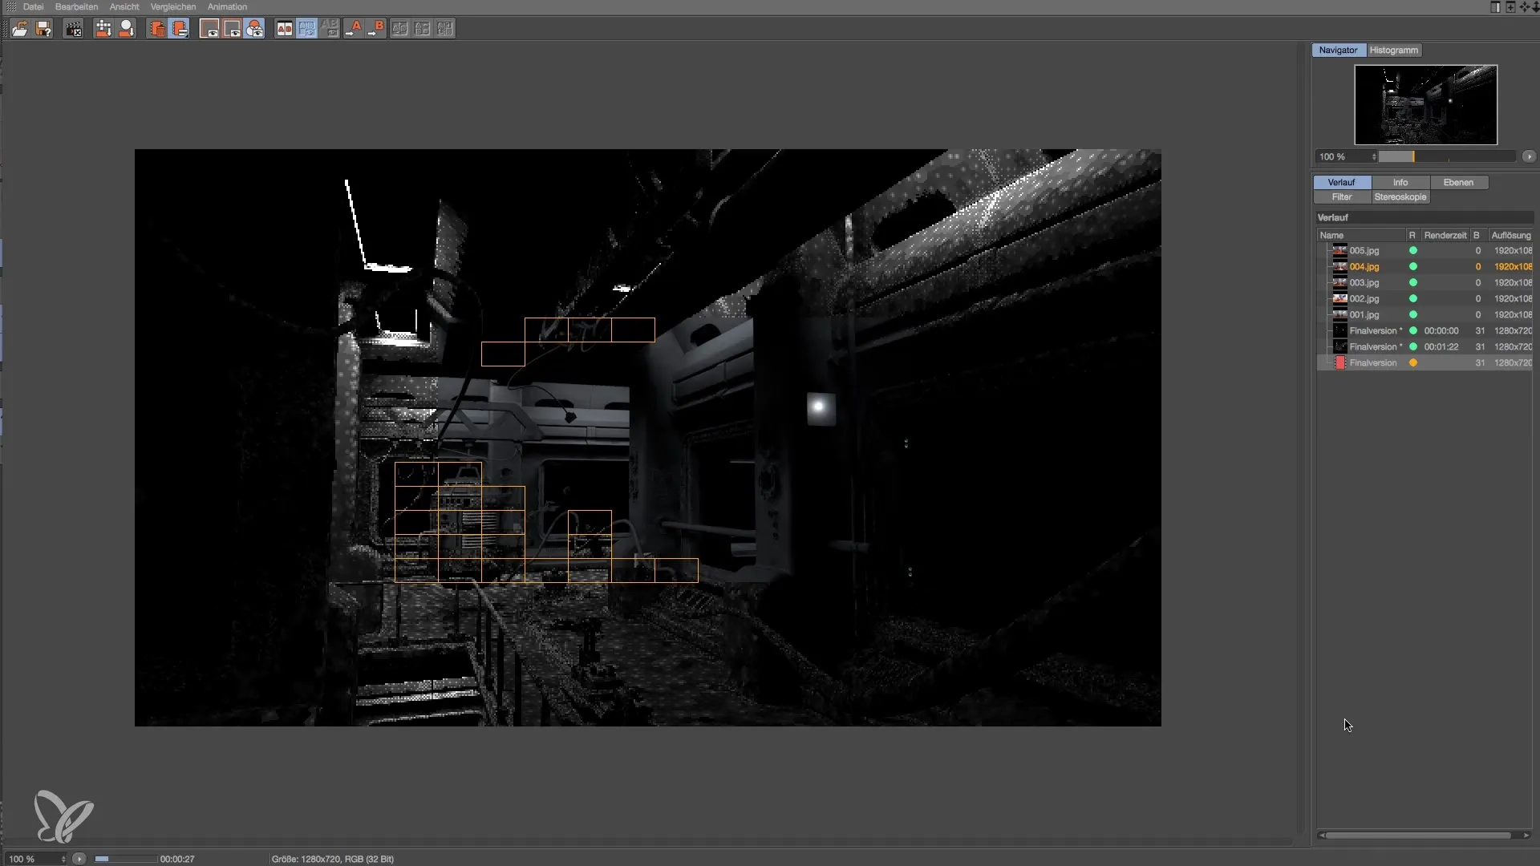Click the B column header
1540x866 pixels.
click(1478, 236)
